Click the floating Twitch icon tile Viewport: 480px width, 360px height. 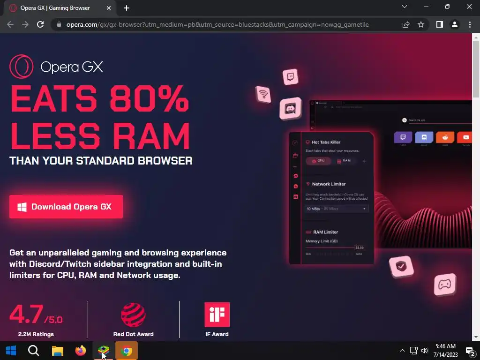291,76
